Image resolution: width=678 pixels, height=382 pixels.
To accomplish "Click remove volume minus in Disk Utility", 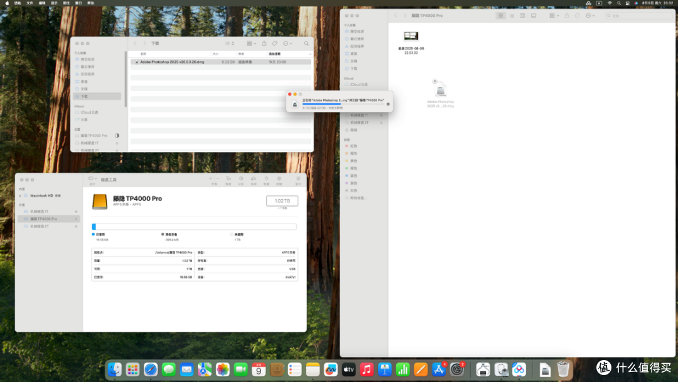I will [x=217, y=178].
